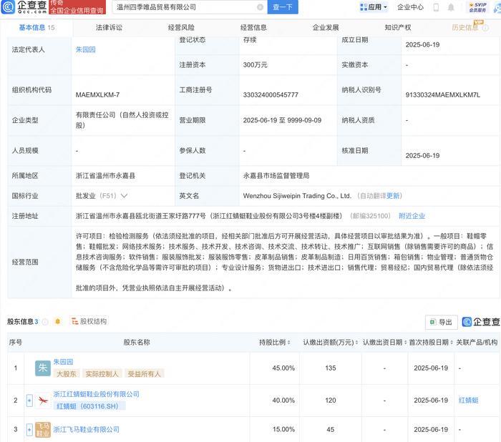
Task: Expand the 批发业 (F51) industry chevron
Action: pos(125,196)
